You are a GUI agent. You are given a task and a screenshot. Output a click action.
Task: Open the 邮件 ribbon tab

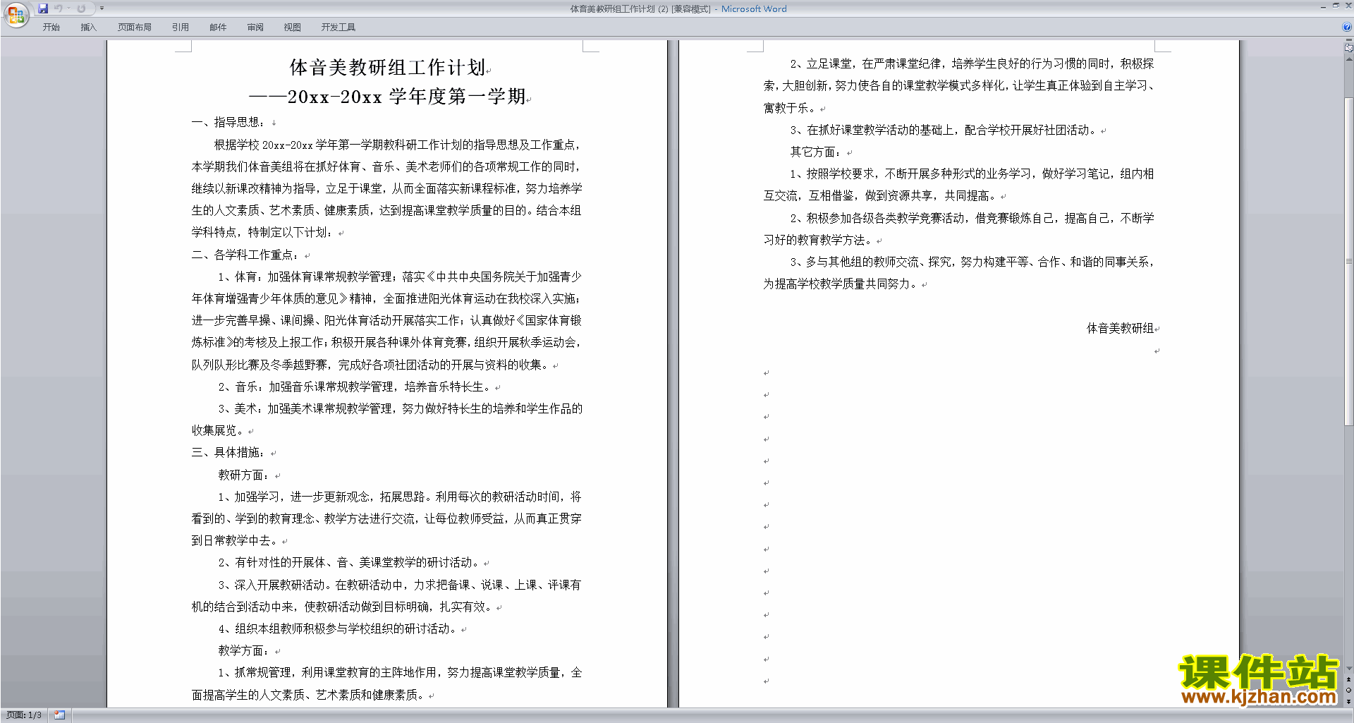[x=218, y=28]
